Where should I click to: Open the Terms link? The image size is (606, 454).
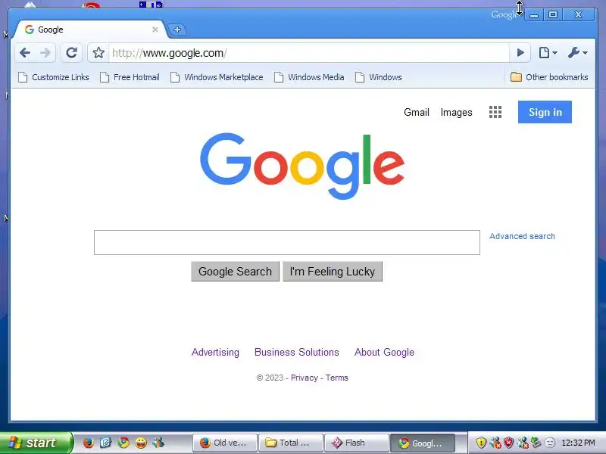pos(336,378)
